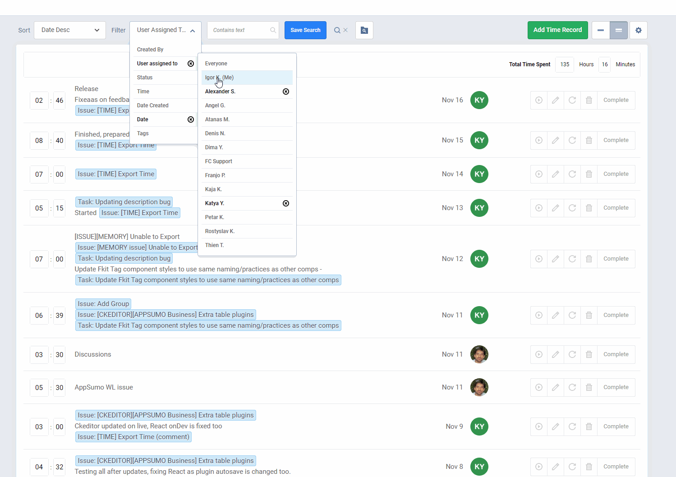
Task: Edit the Nov 12 time record
Action: (556, 259)
